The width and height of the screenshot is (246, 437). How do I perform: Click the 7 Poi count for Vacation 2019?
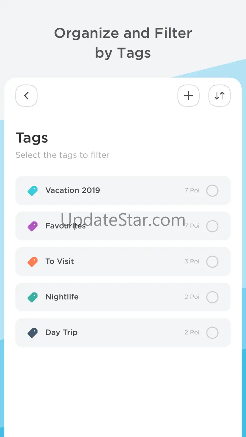pyautogui.click(x=192, y=190)
